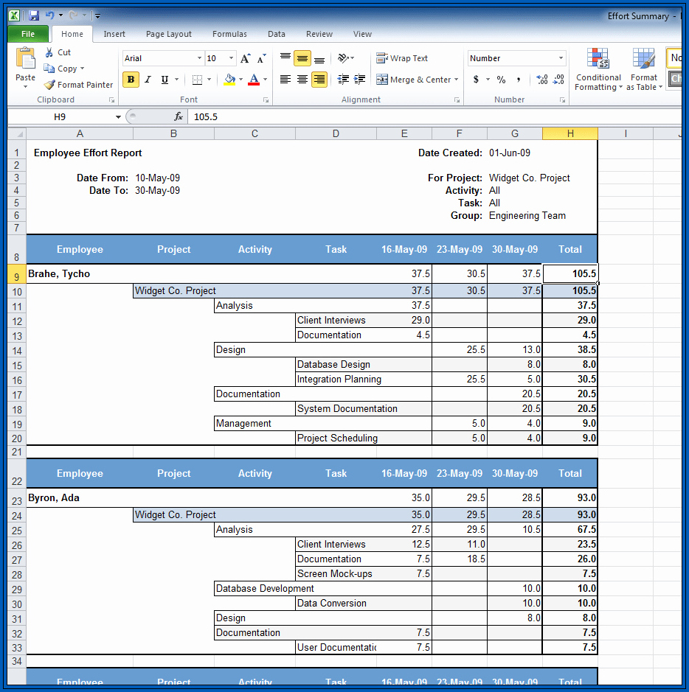This screenshot has width=689, height=692.
Task: Click the Copy command
Action: pos(64,68)
